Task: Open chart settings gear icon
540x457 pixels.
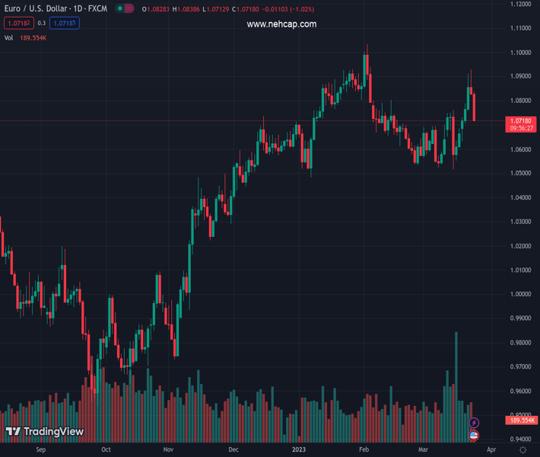Action: point(523,450)
